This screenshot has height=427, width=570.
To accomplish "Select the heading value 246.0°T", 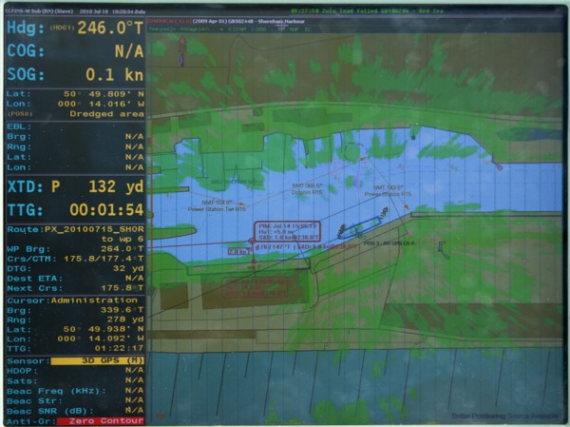I will coord(110,28).
